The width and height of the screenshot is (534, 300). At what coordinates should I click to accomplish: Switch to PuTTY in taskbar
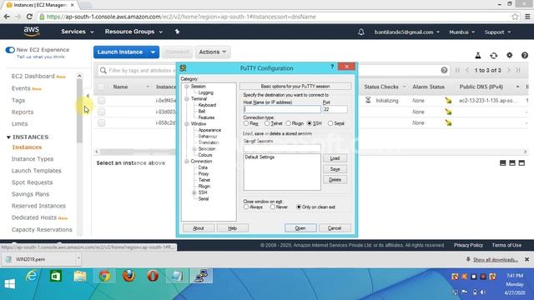coord(201,276)
